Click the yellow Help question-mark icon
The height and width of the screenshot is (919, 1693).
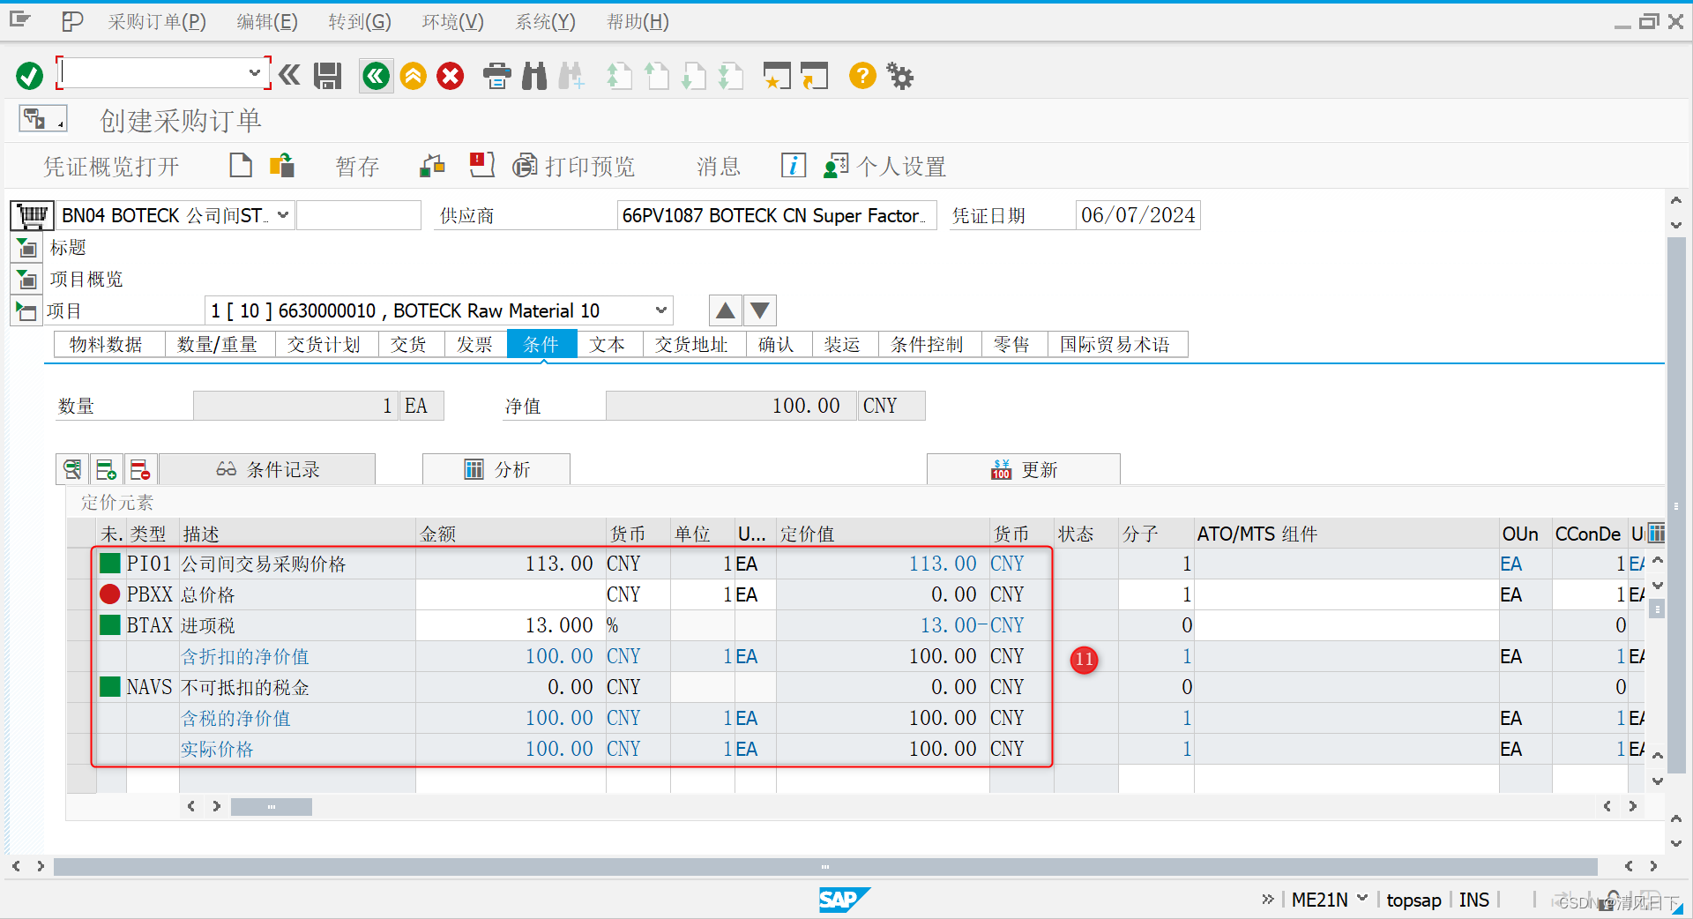click(862, 76)
